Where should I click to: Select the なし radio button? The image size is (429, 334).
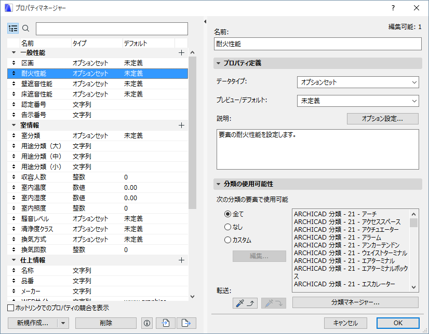[227, 227]
